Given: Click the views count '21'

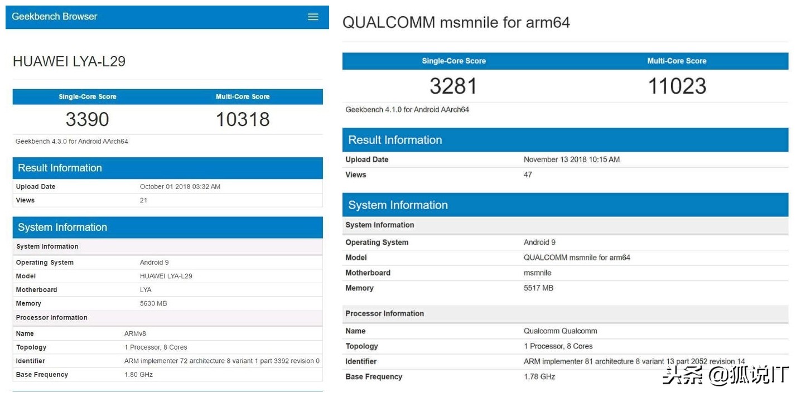Looking at the screenshot, I should pyautogui.click(x=144, y=200).
